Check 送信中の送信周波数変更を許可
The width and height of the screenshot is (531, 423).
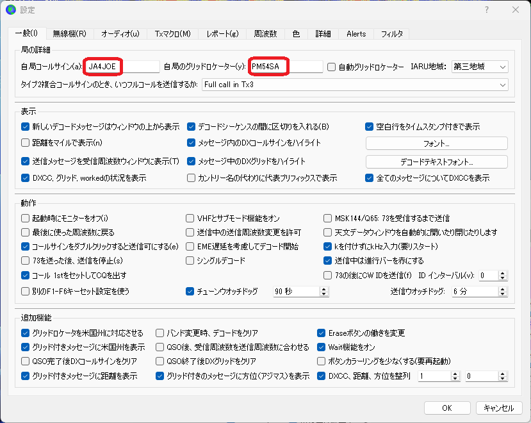click(x=190, y=233)
